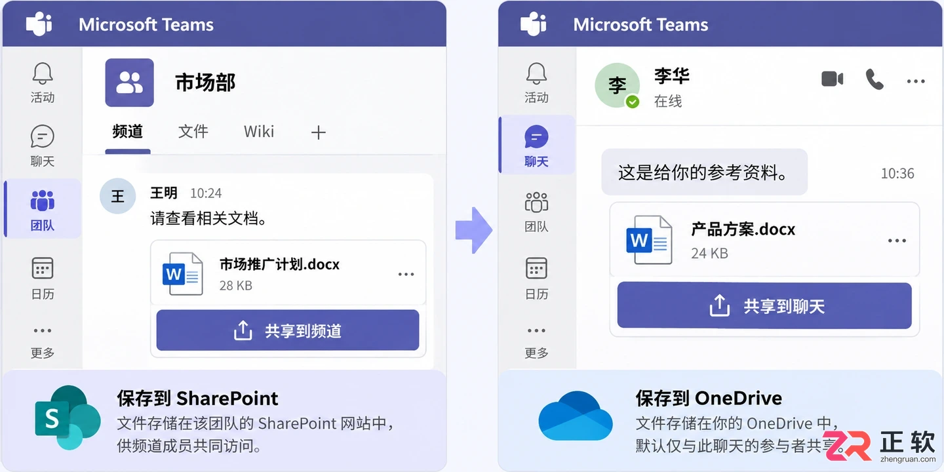Click the 市场部 team title
The image size is (944, 472).
click(205, 83)
